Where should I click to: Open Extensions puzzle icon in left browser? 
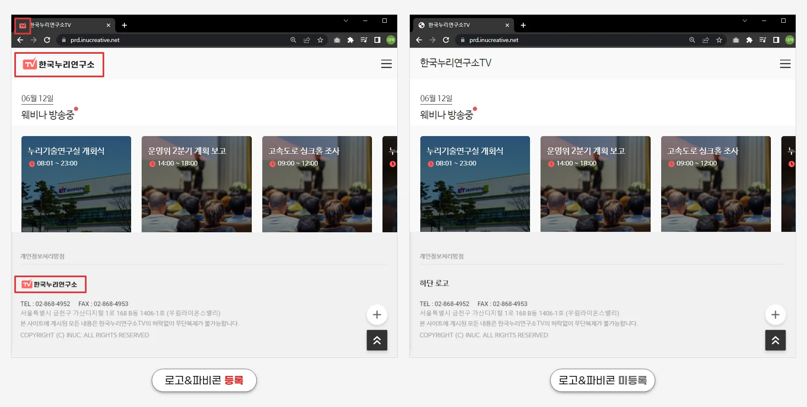(351, 40)
